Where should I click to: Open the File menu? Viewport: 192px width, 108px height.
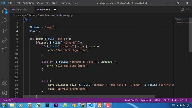click(x=10, y=3)
